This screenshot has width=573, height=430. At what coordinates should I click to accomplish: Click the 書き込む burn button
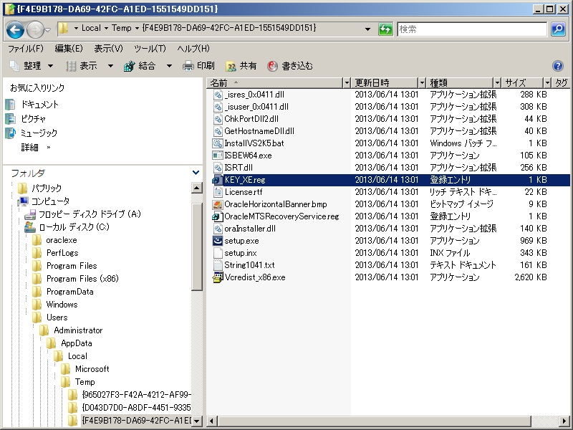point(290,66)
